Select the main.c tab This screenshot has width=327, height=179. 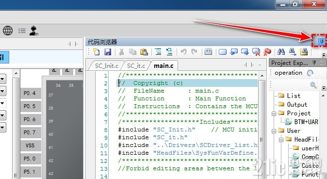coord(163,65)
